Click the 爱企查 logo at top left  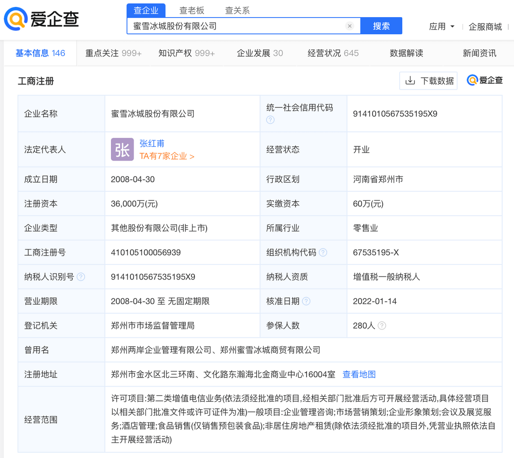[42, 19]
